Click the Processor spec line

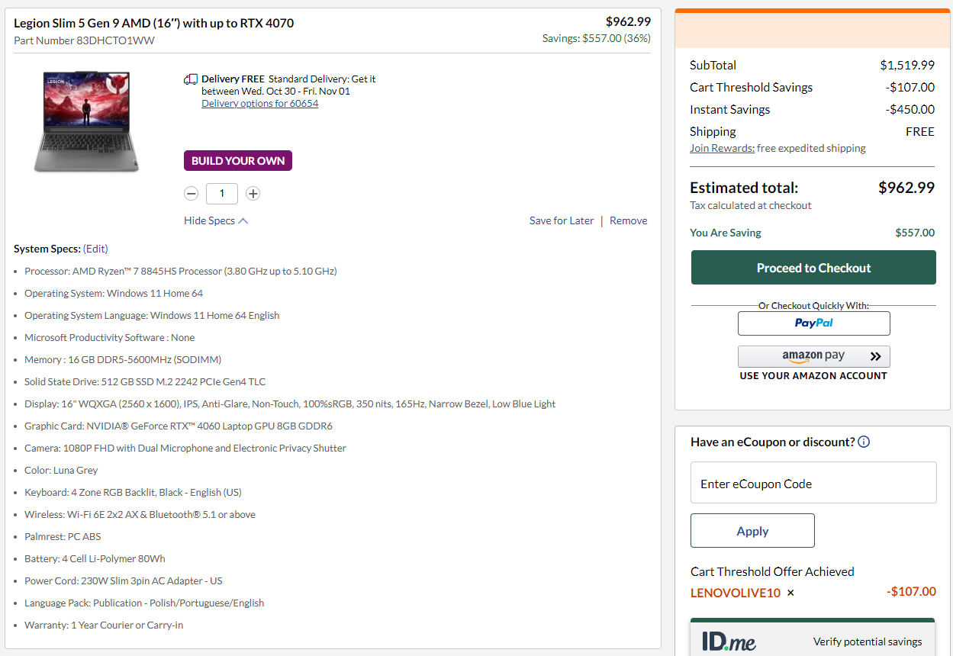click(x=181, y=271)
